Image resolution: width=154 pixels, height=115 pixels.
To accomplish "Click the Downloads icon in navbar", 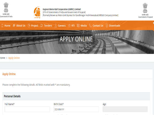I will (x=107, y=26).
